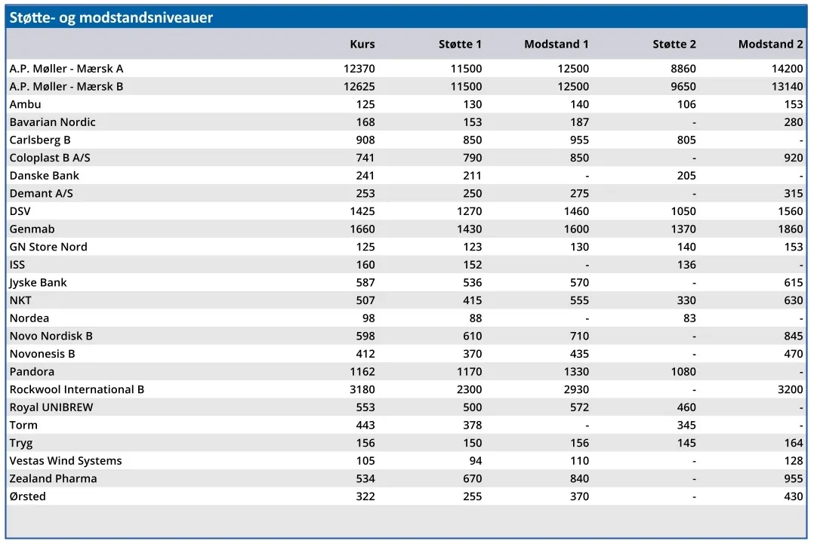Select the Støtte 2 column header
Screen dimensions: 814x544
(x=674, y=45)
